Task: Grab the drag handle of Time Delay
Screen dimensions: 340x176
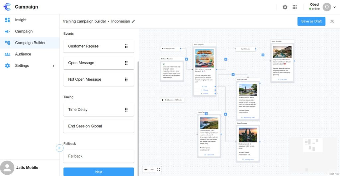Action: pyautogui.click(x=126, y=110)
